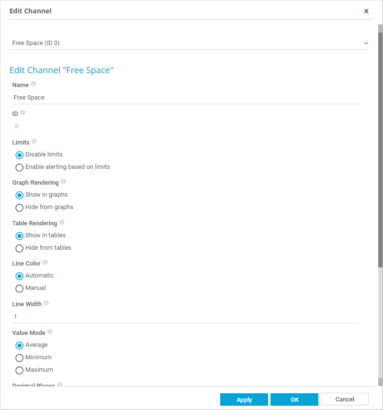Cancel the Edit Channel dialog
This screenshot has height=410, width=383.
[x=344, y=399]
